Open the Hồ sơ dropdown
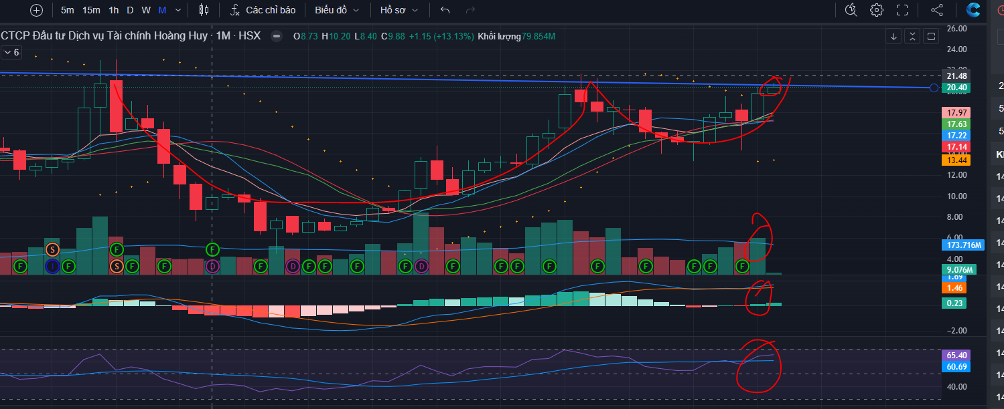Screen dimensions: 1004x409 coord(399,10)
